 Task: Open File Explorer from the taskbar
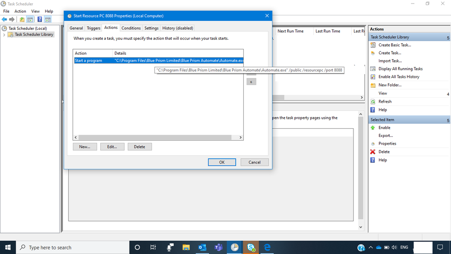pyautogui.click(x=186, y=247)
